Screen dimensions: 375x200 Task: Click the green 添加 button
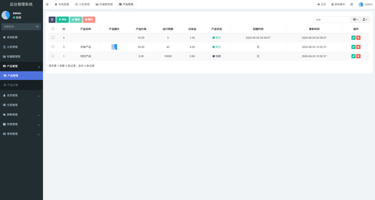click(x=63, y=20)
